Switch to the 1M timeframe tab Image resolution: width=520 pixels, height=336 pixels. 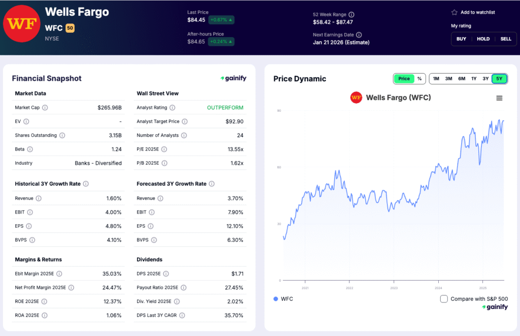pos(435,79)
